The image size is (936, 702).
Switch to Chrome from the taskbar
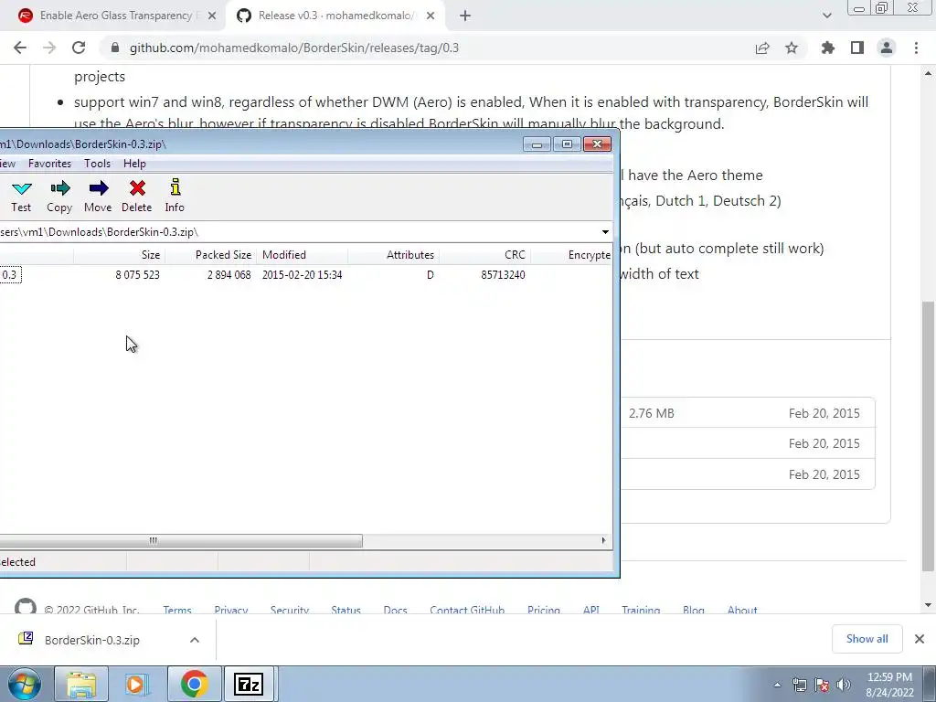point(194,684)
